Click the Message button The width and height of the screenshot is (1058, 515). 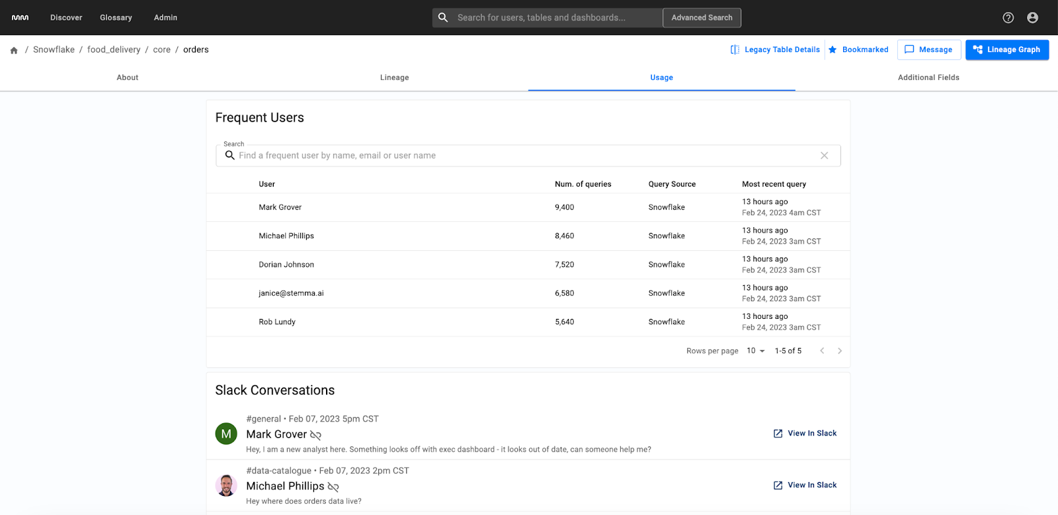928,50
